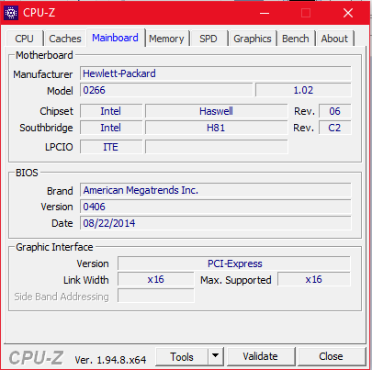Show the About tab
Image resolution: width=372 pixels, height=370 pixels.
(x=334, y=39)
